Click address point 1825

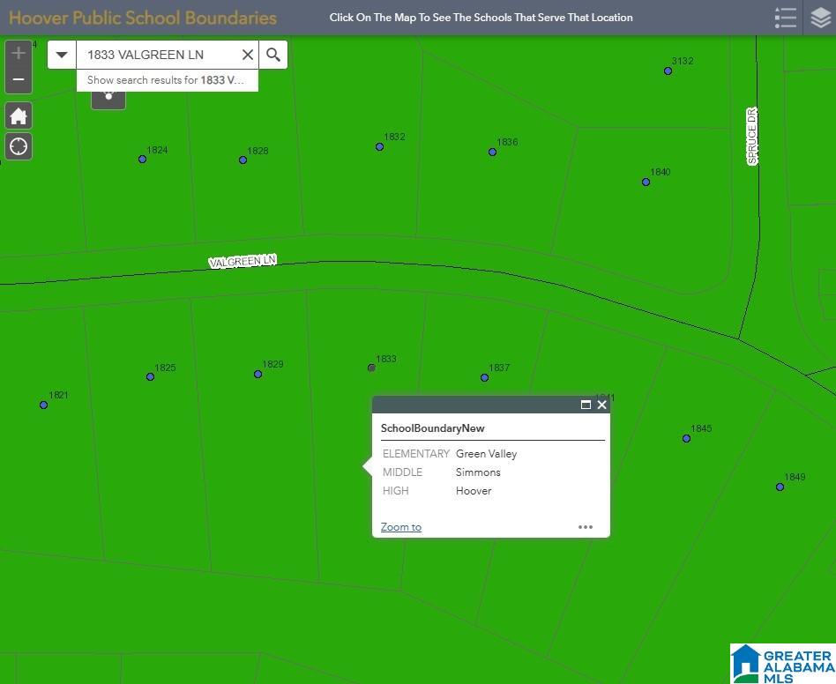pos(150,376)
